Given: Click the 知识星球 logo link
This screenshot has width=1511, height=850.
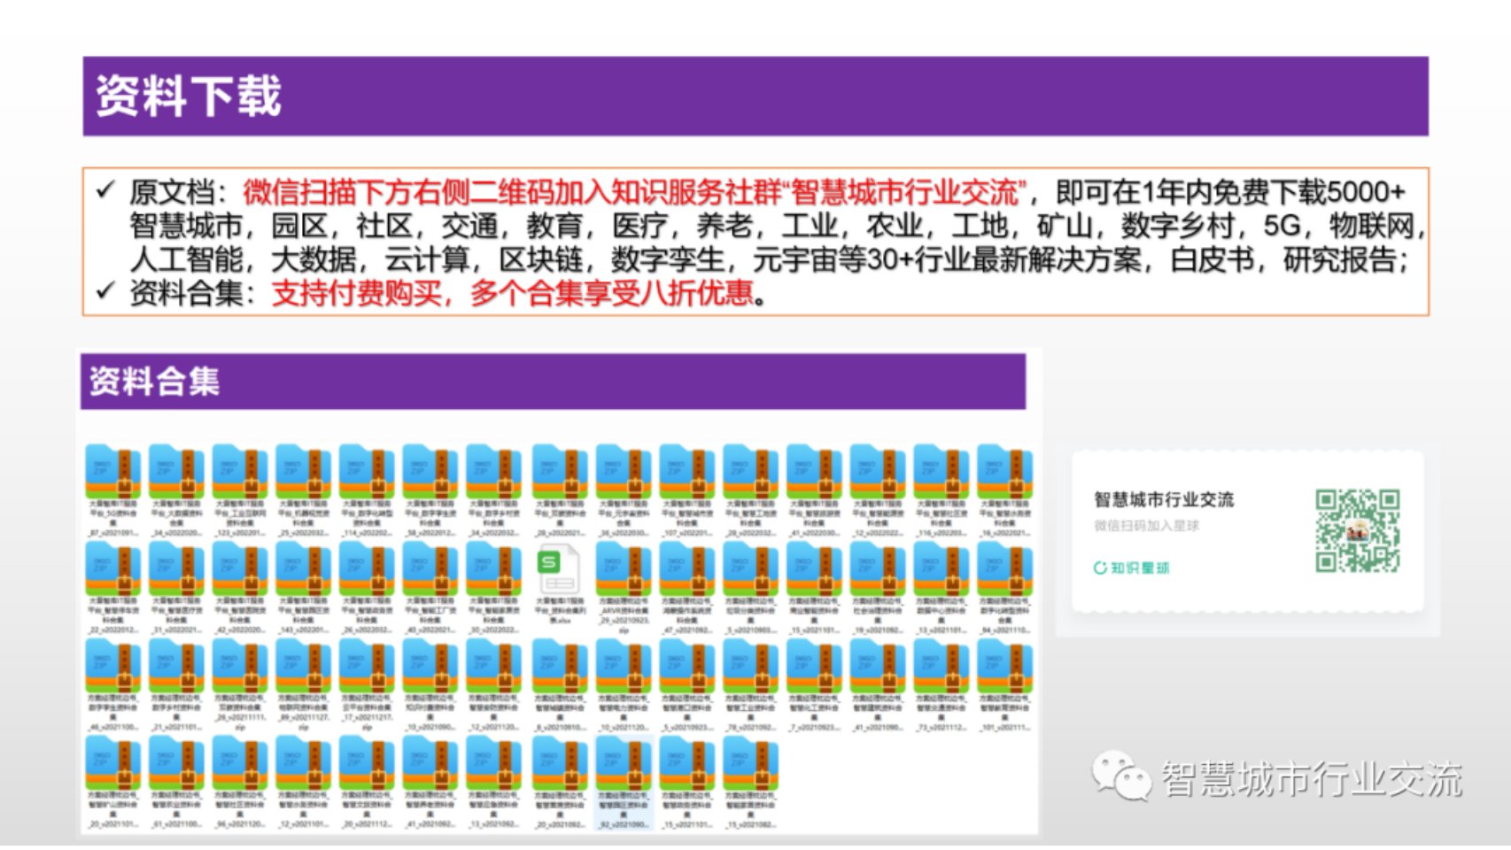Looking at the screenshot, I should 1132,568.
